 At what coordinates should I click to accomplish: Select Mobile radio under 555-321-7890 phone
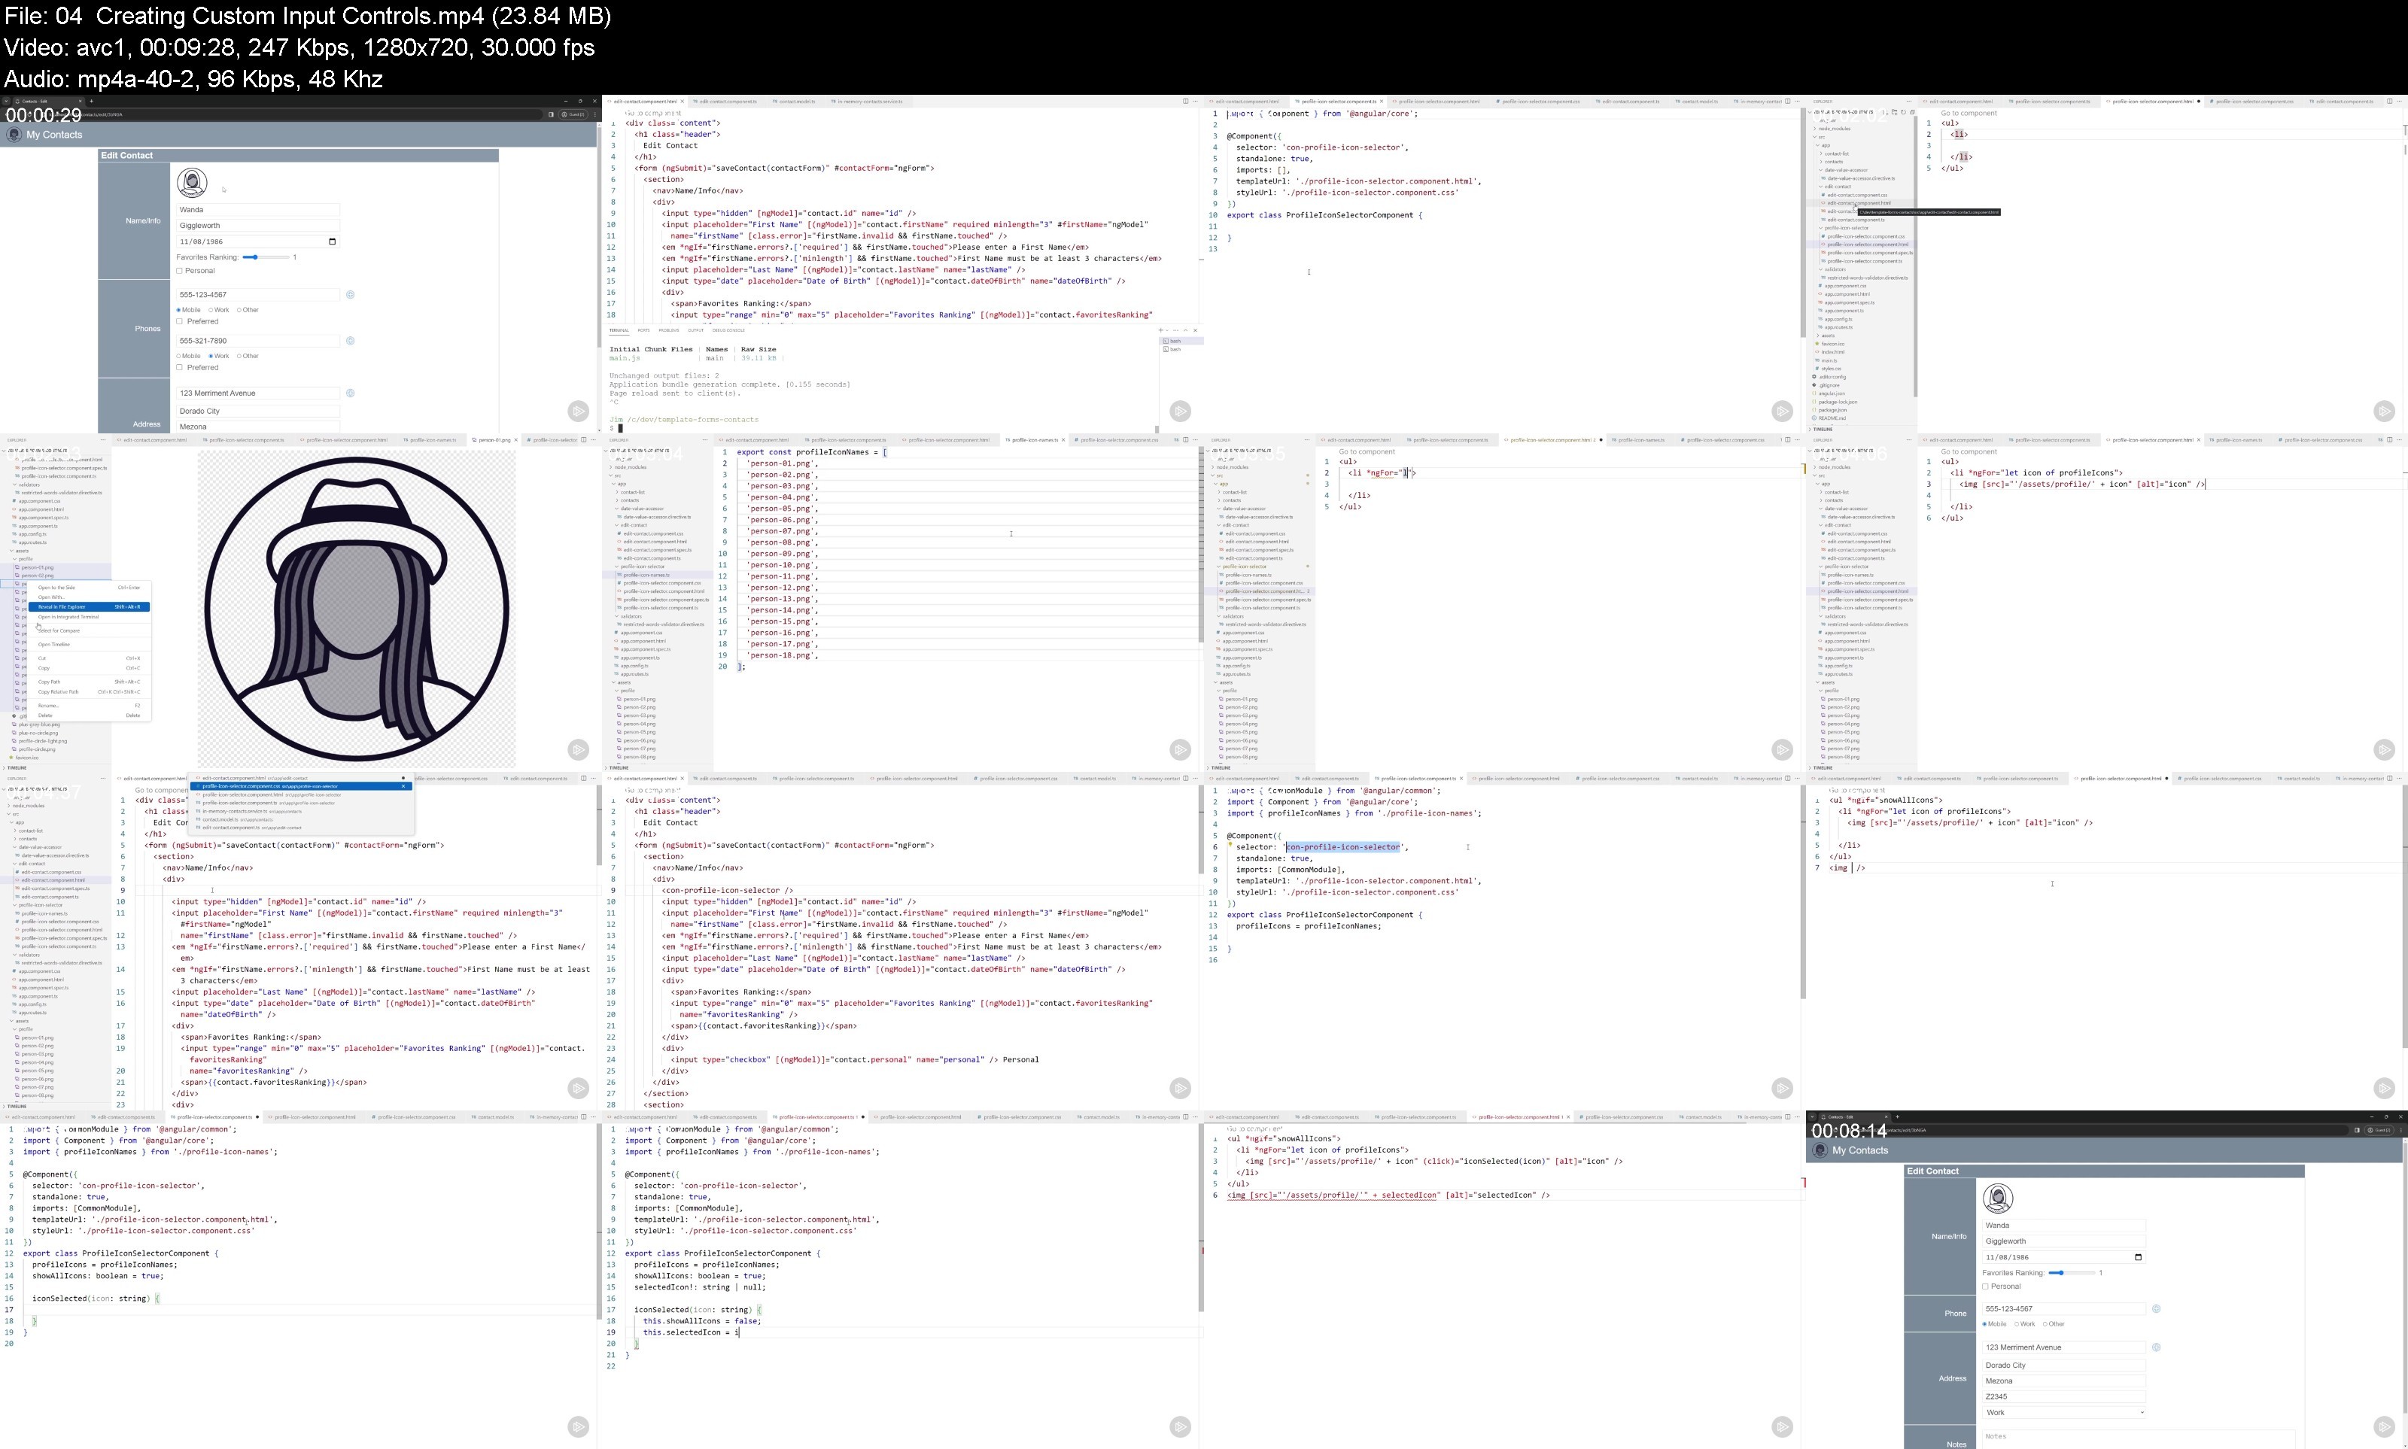pyautogui.click(x=180, y=355)
